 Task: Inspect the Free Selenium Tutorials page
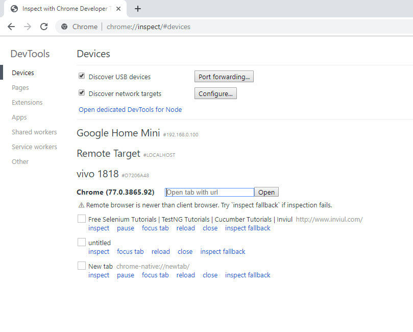pos(99,228)
